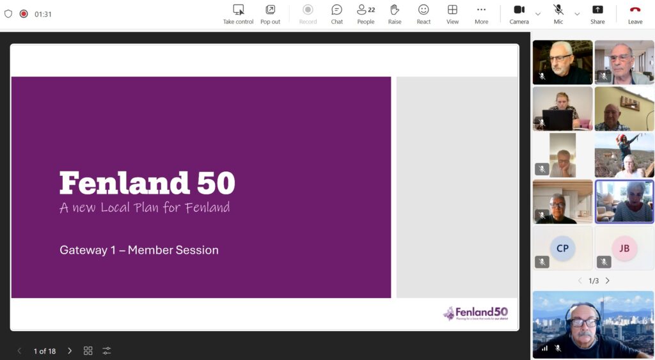Advance to the next slide
The height and width of the screenshot is (360, 655).
pos(70,351)
